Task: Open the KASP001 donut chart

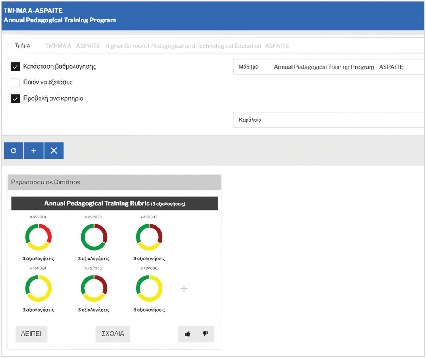Action: tap(38, 237)
